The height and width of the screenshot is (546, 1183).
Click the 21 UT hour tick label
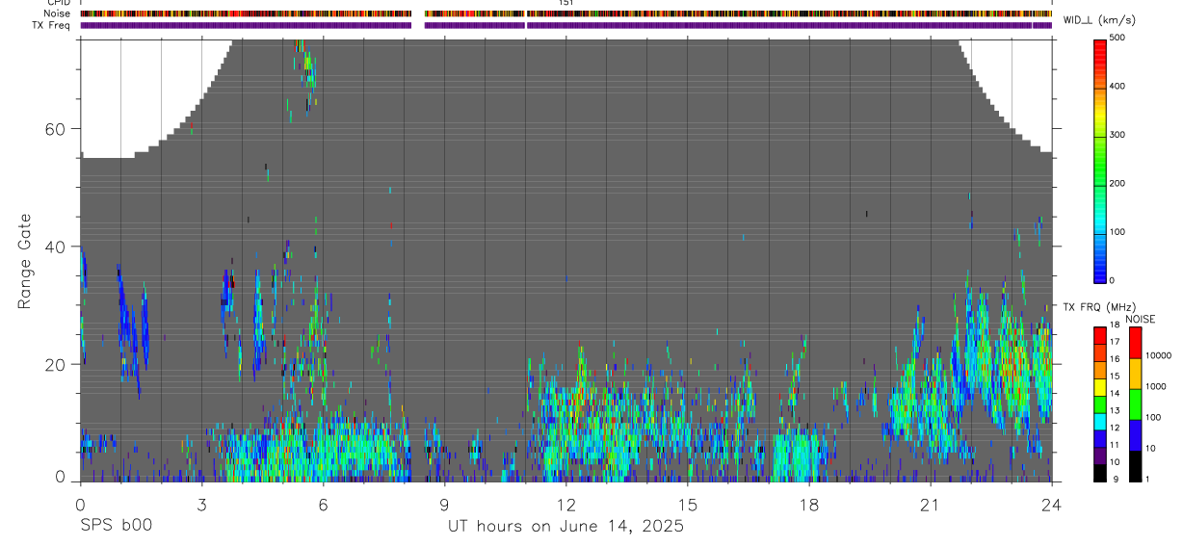pos(931,505)
